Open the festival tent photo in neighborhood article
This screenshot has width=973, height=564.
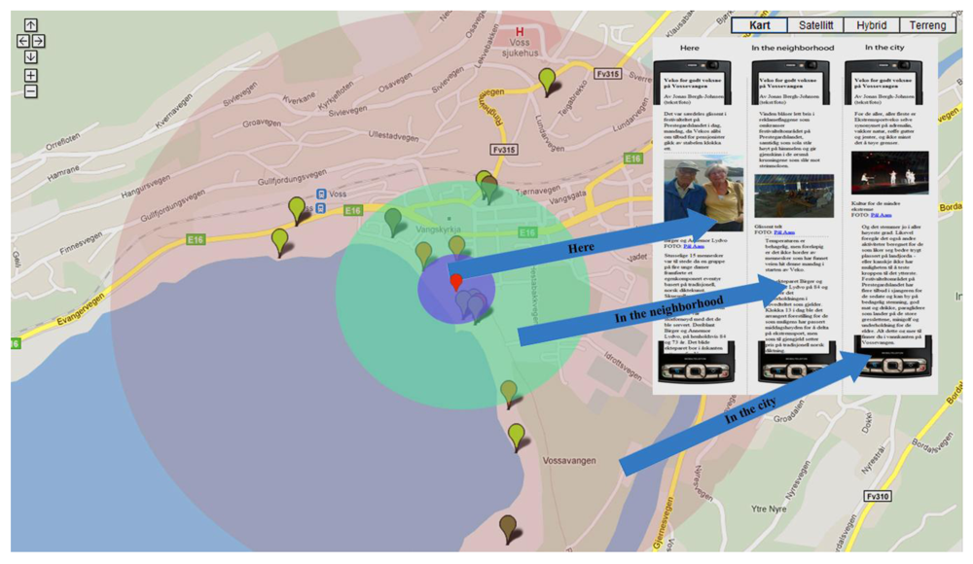(x=794, y=195)
